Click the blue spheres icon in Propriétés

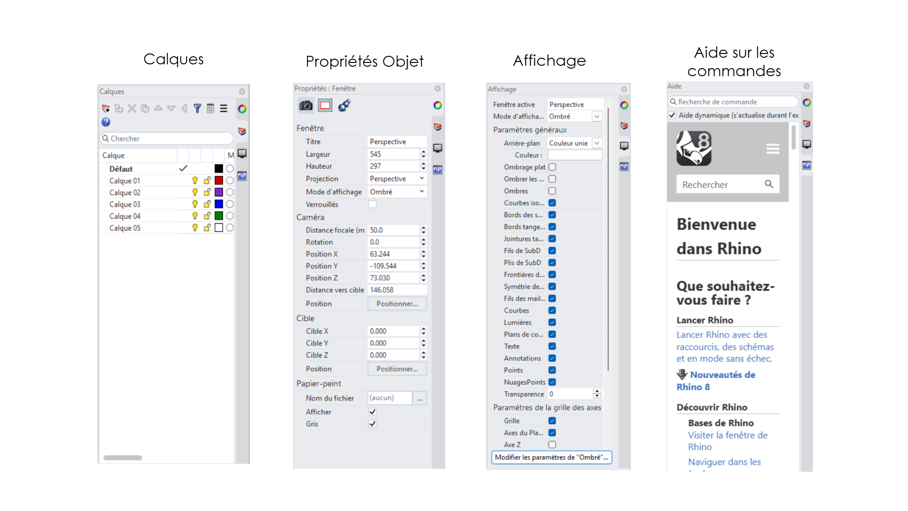[344, 105]
